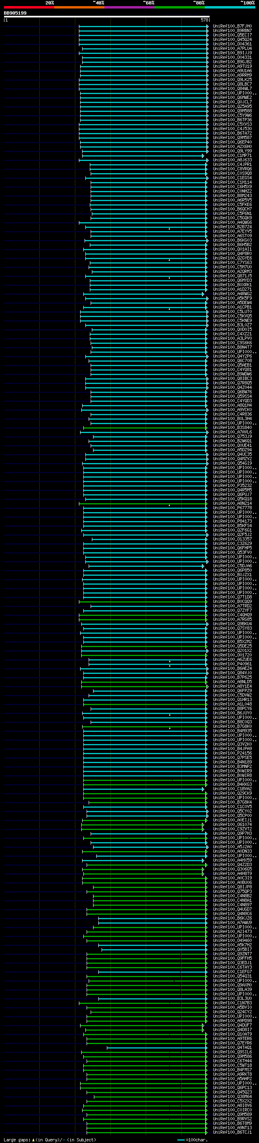Image resolution: width=259 pixels, height=1143 pixels.
Task: Select hit label UniRef100_Q54GI9
Action: [x=232, y=463]
